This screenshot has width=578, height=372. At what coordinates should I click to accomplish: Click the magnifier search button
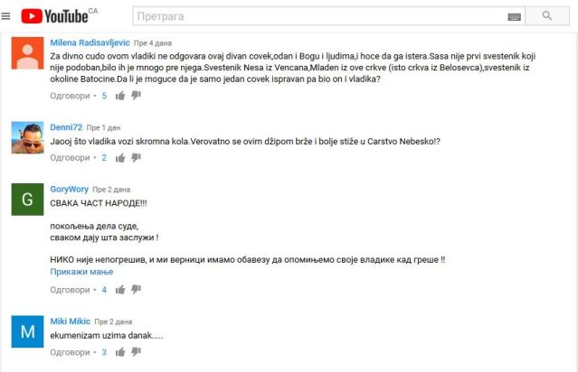tap(547, 16)
